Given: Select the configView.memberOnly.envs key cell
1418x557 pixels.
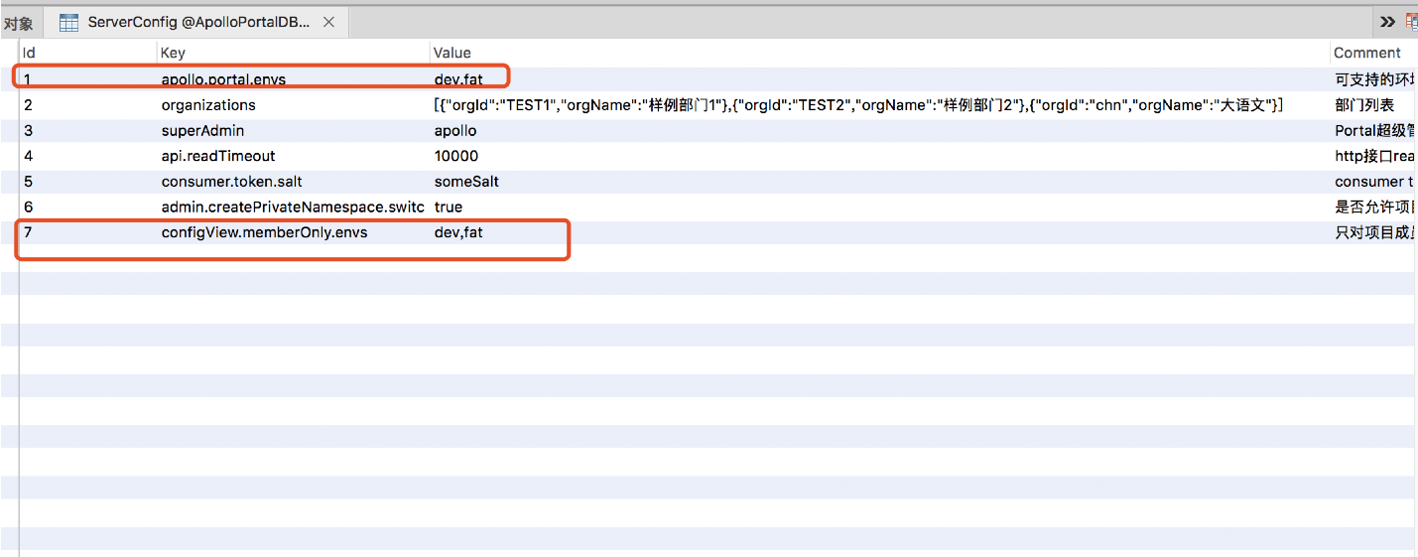Looking at the screenshot, I should point(293,232).
